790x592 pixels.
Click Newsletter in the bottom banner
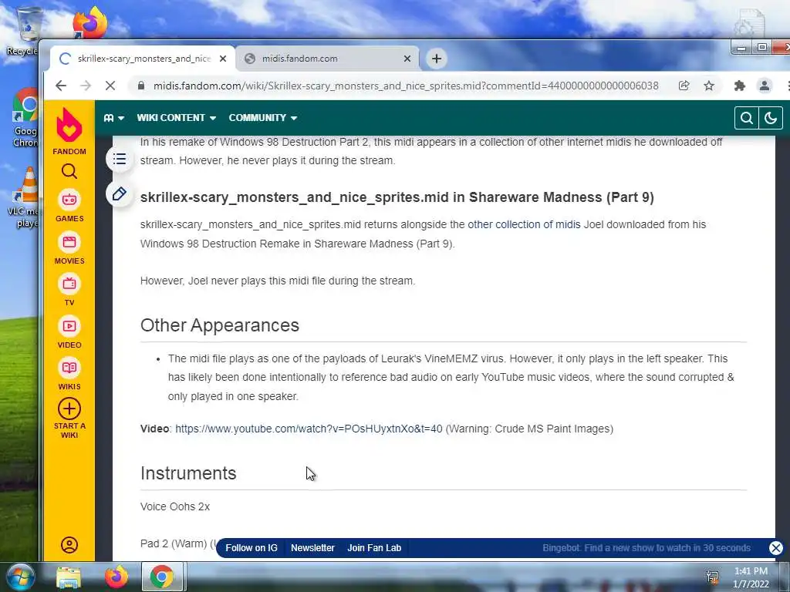click(x=312, y=548)
